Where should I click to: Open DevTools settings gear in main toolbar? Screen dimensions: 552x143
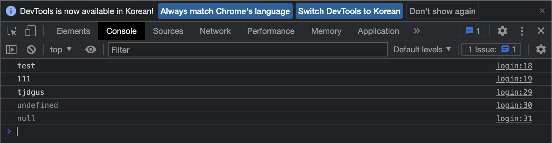pos(503,31)
